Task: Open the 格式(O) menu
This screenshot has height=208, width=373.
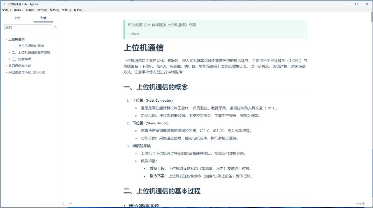Action: [x=42, y=10]
